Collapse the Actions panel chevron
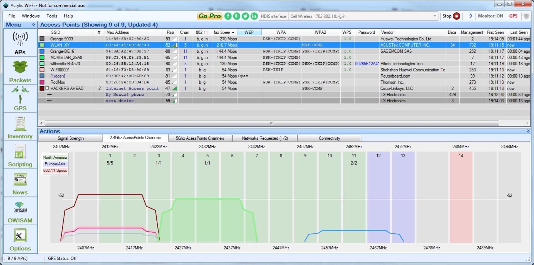Viewport: 534px width, 265px height. pos(528,131)
